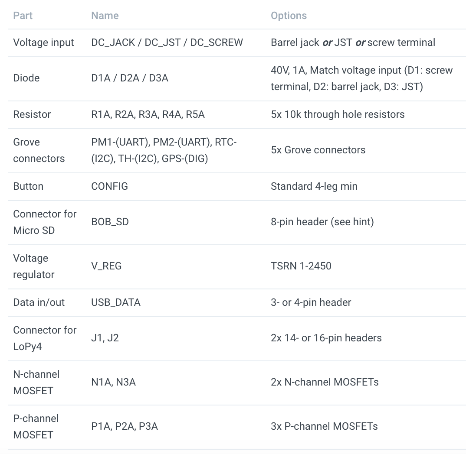
Task: Select the P1A, P2A, P3A MOSFET names
Action: (125, 426)
